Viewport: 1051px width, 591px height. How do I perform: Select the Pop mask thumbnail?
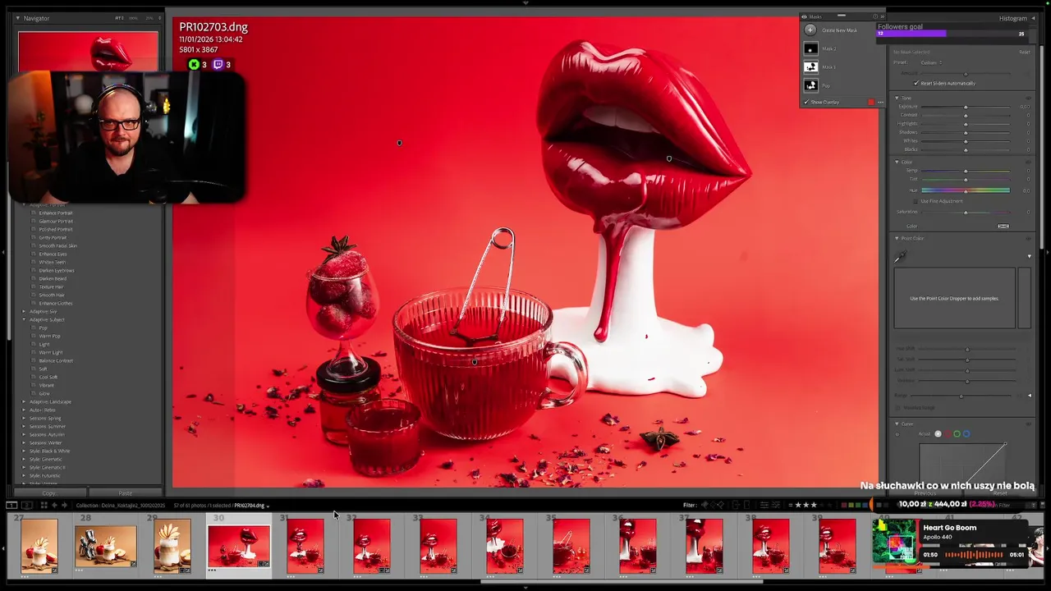[810, 85]
